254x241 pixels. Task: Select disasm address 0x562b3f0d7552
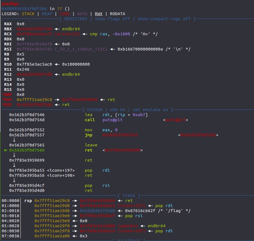pyautogui.click(x=27, y=130)
